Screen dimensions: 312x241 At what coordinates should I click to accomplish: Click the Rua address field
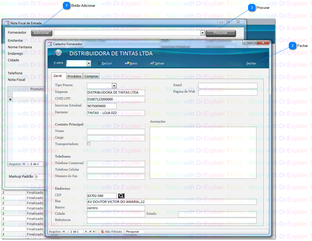point(172,202)
